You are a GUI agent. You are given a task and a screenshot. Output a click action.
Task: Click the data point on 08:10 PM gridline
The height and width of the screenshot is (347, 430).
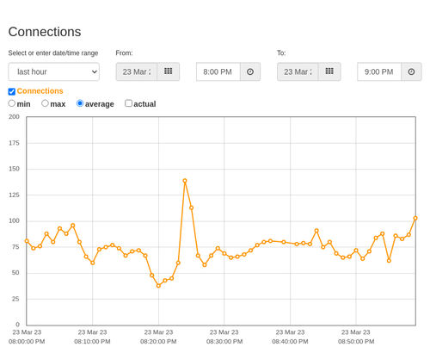tap(93, 263)
